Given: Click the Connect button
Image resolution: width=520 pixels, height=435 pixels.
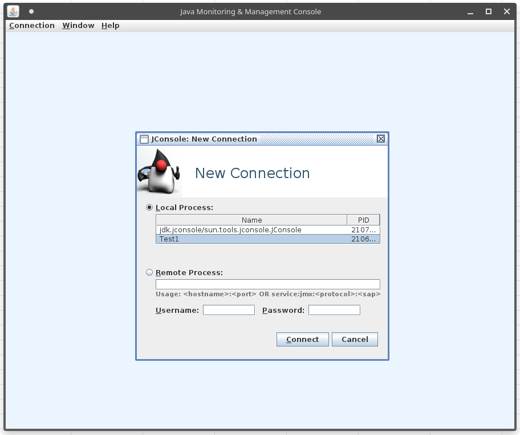Looking at the screenshot, I should coord(302,339).
